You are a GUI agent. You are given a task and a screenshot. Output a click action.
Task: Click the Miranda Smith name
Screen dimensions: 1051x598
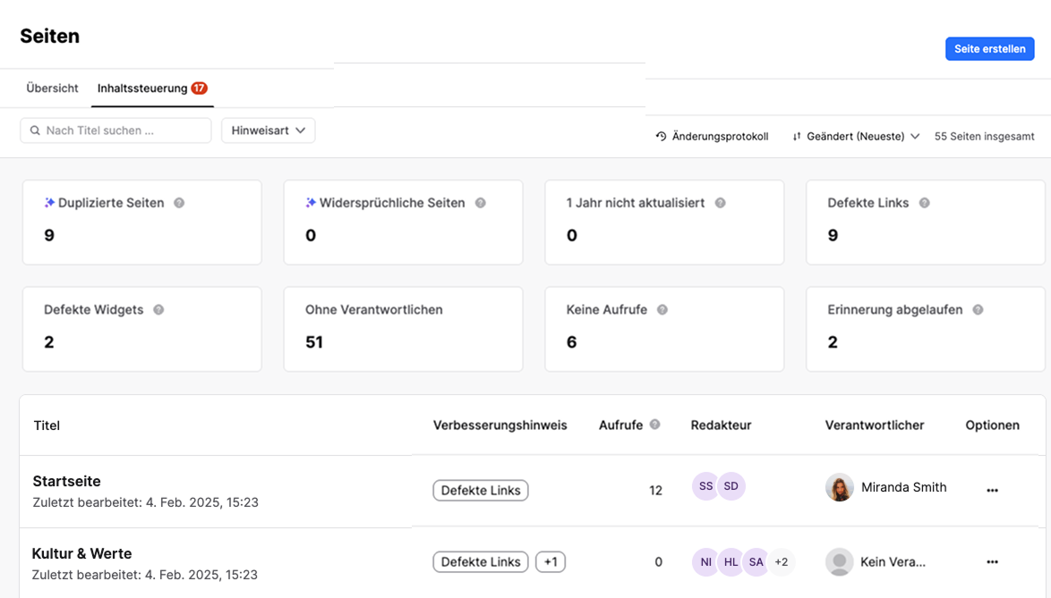click(x=903, y=487)
